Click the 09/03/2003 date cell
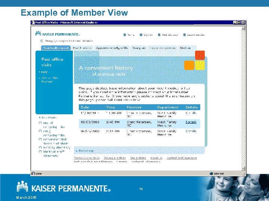 click(x=90, y=122)
